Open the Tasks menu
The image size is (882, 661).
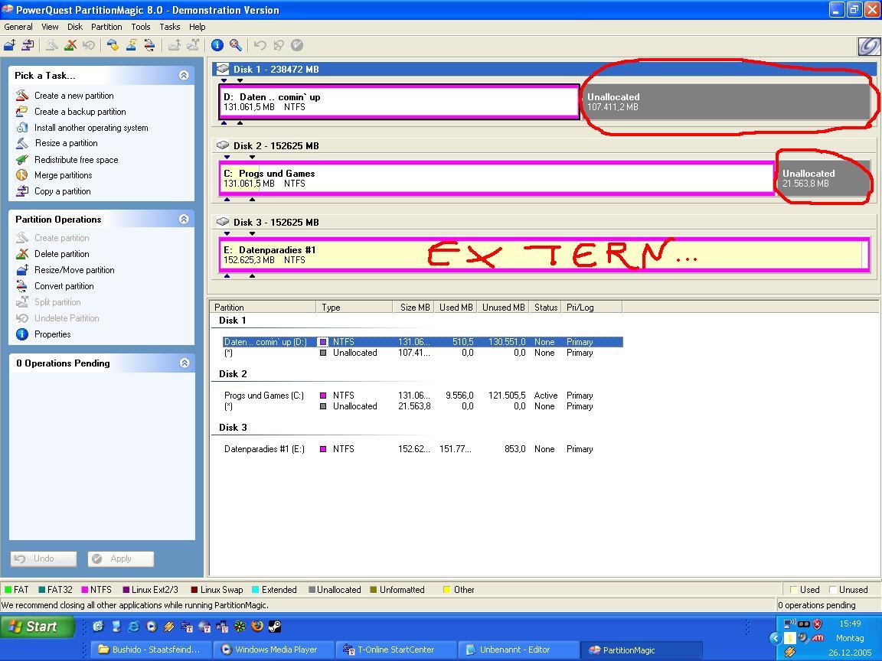tap(169, 27)
